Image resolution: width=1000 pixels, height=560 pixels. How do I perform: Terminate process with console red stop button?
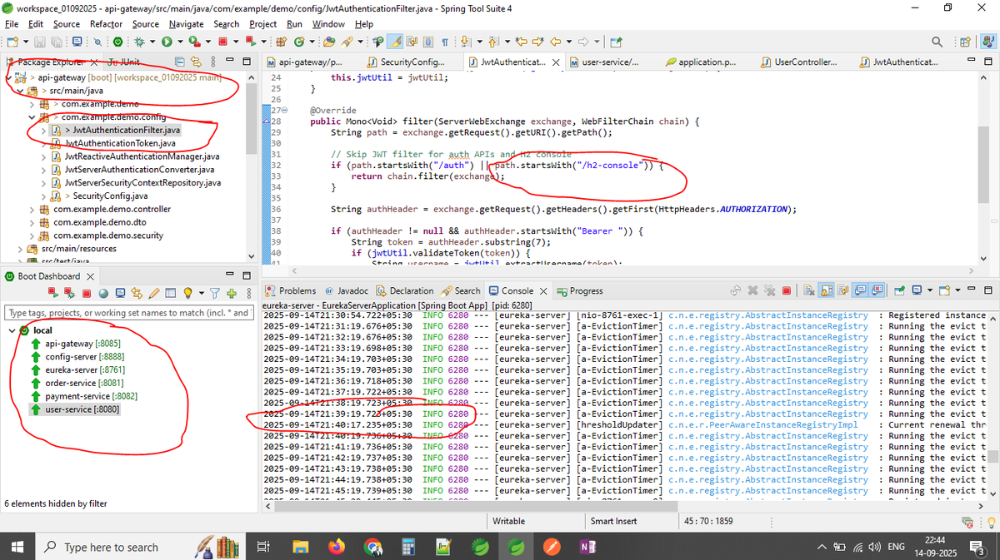click(787, 291)
